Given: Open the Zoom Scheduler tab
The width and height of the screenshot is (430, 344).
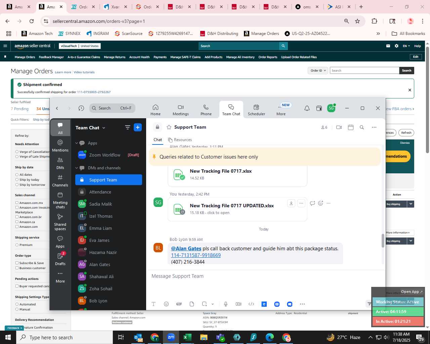Looking at the screenshot, I should [256, 110].
